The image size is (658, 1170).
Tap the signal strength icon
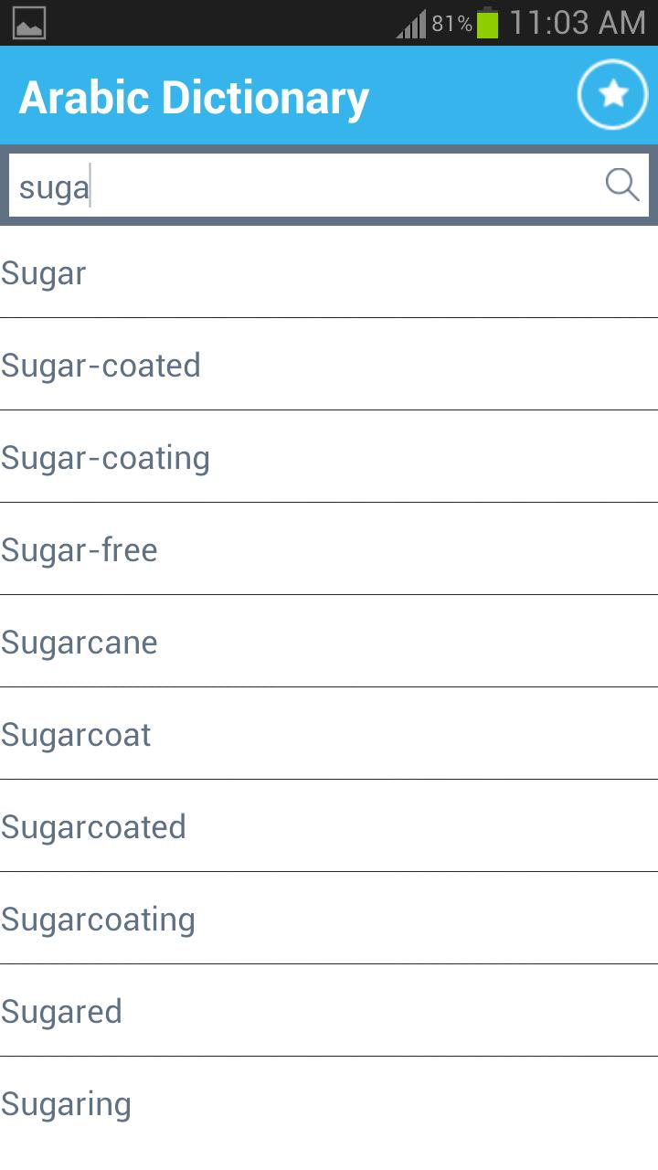point(411,24)
